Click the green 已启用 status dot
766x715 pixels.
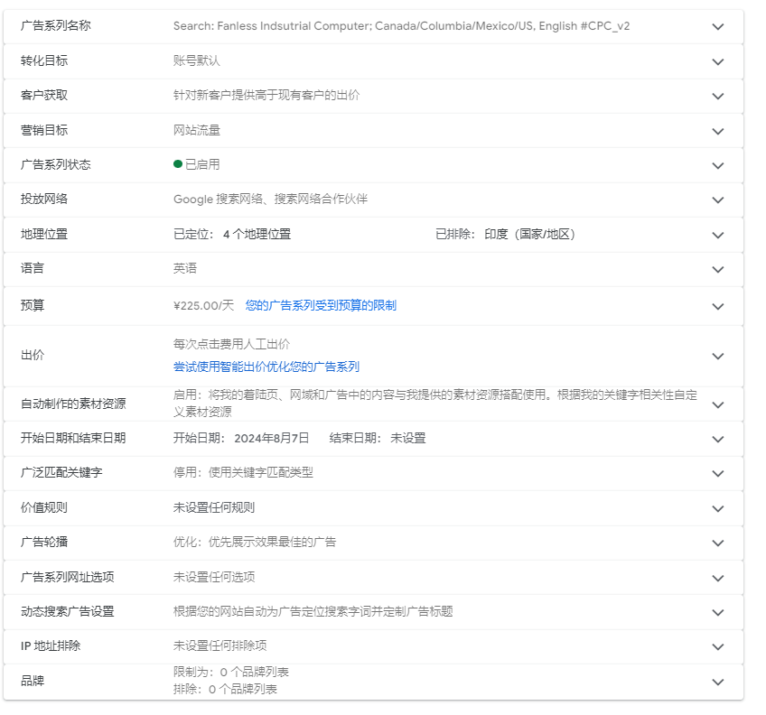[178, 164]
